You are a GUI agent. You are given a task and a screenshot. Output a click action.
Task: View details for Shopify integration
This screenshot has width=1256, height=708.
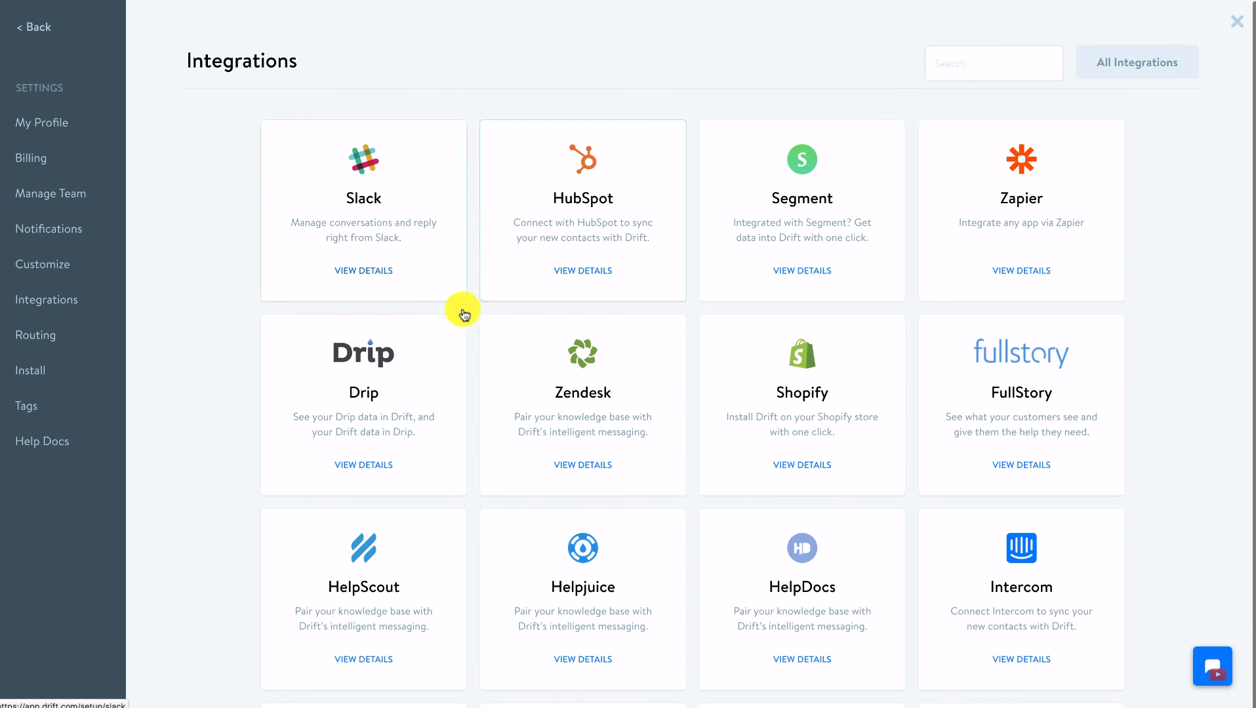802,465
